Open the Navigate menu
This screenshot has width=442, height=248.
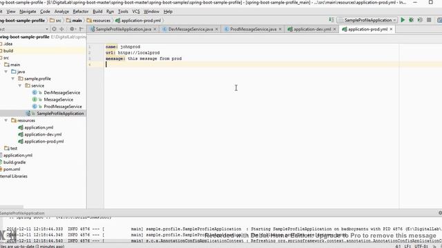(28, 12)
